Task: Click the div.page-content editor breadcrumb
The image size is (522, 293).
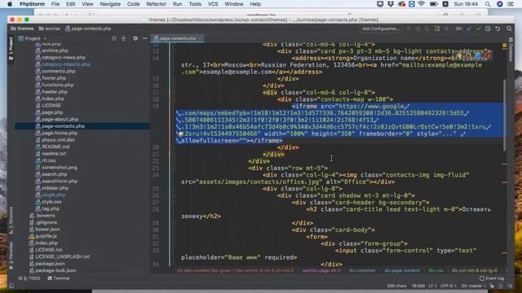Action: [x=402, y=271]
